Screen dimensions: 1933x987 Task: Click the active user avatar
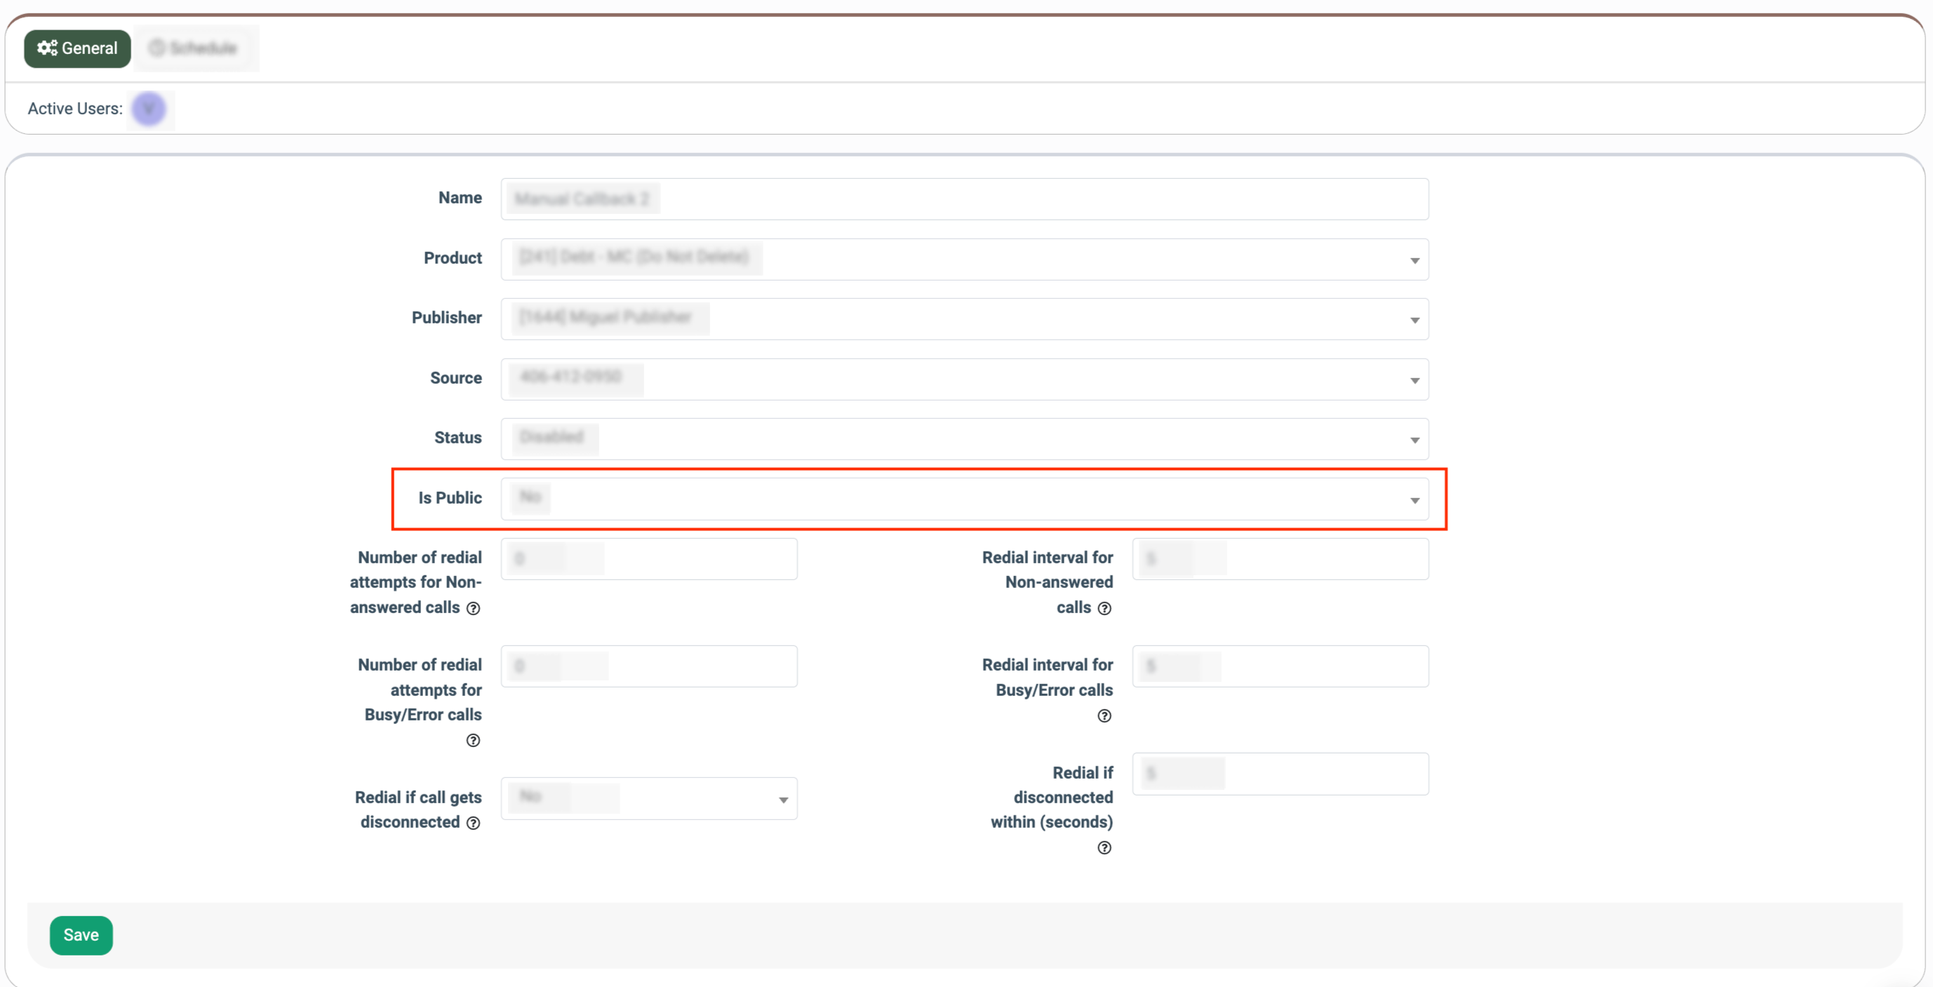[x=149, y=109]
